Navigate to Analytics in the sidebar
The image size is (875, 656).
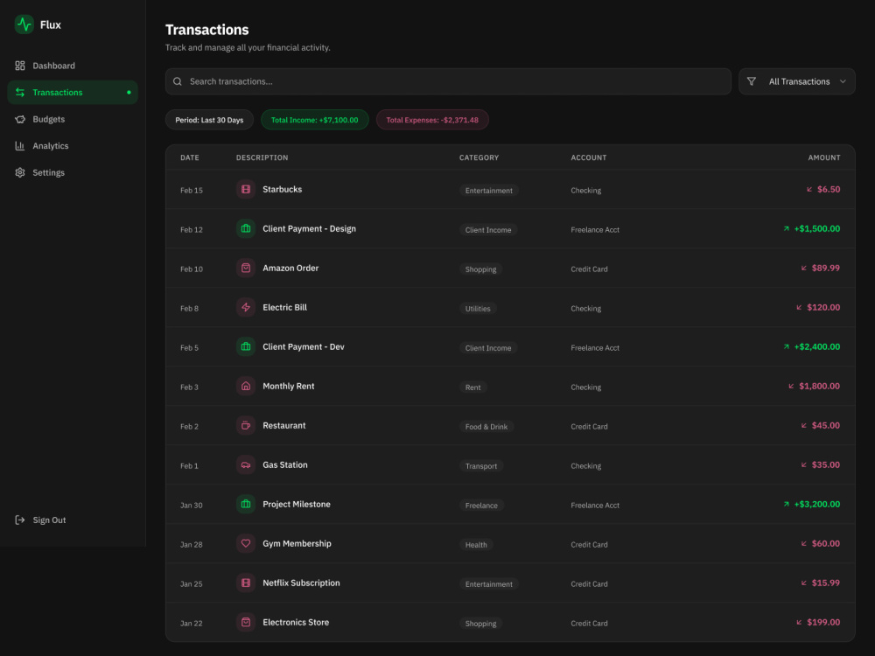click(x=73, y=146)
